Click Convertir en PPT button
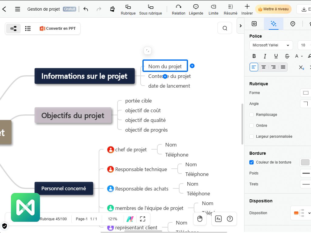This screenshot has width=311, height=233. click(58, 29)
